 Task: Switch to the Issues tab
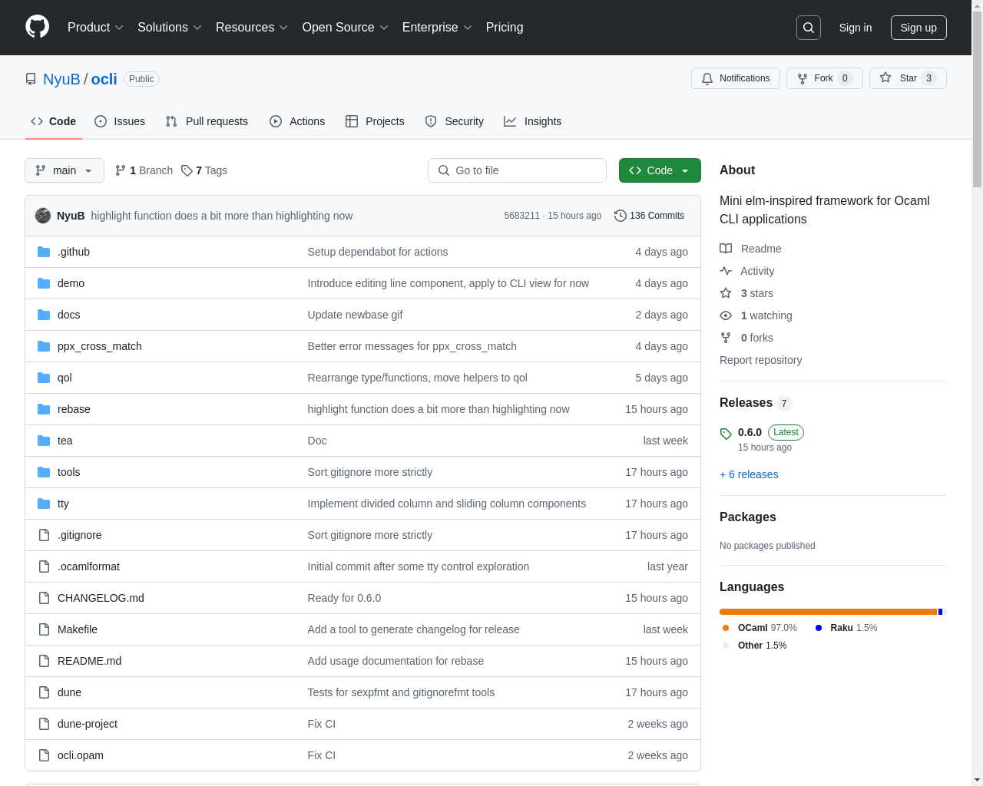click(x=120, y=121)
